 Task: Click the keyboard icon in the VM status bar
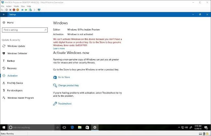(x=201, y=134)
